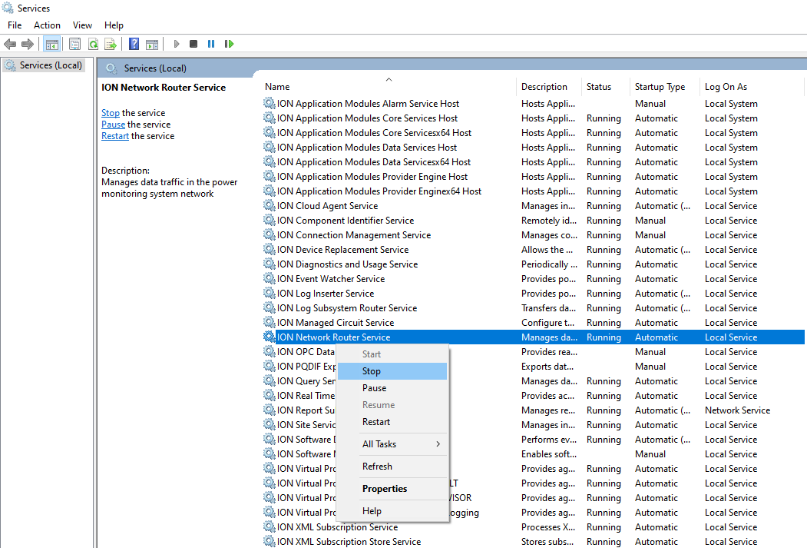Click gear icon of ION Application Modules Alarm Service Host
Screen dimensions: 807x548
pos(270,104)
